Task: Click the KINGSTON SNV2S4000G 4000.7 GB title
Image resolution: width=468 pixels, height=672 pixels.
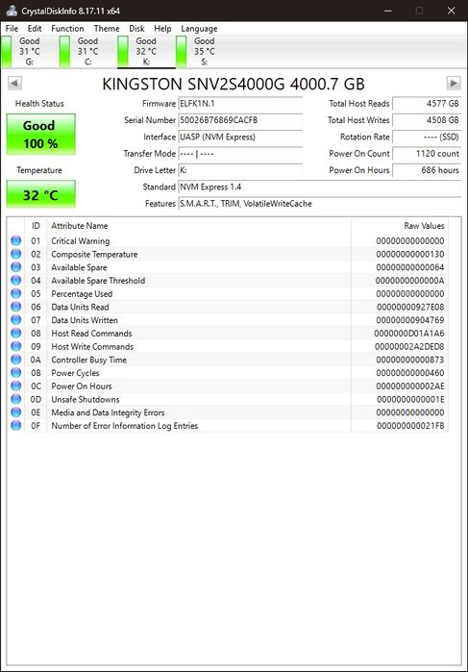Action: (234, 84)
